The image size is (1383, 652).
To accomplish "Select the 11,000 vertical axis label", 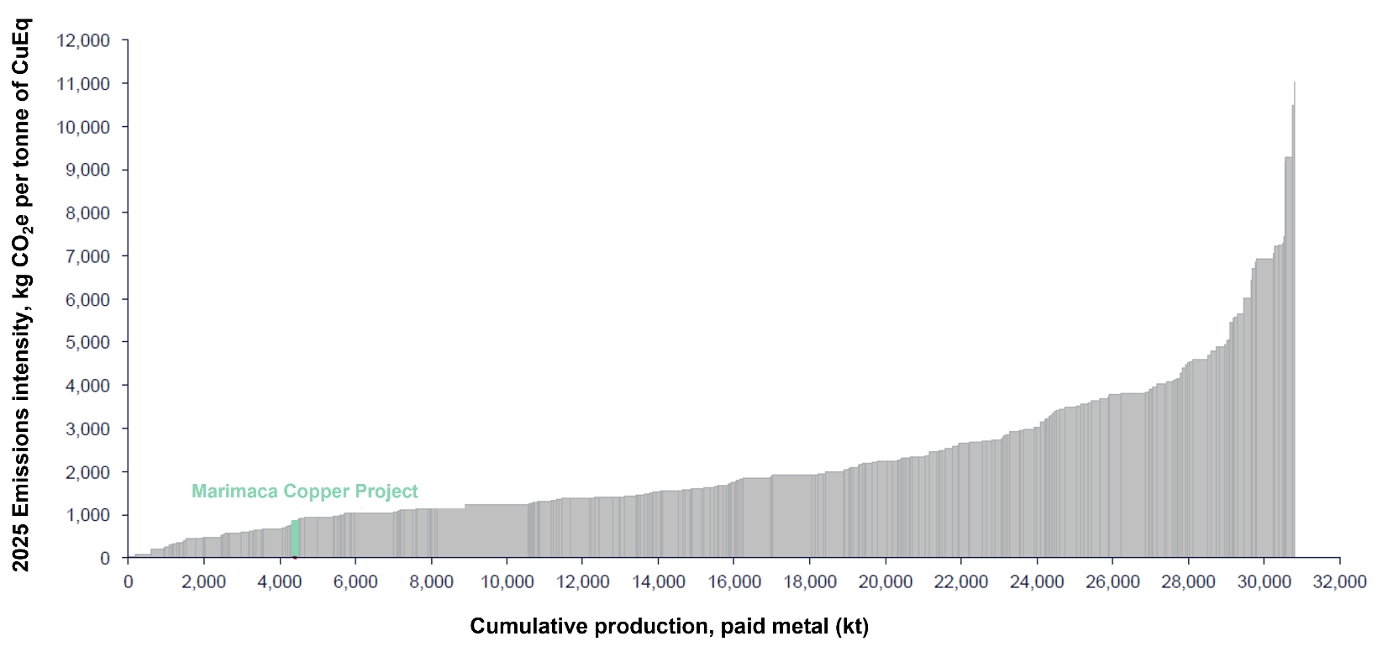I will pyautogui.click(x=82, y=84).
